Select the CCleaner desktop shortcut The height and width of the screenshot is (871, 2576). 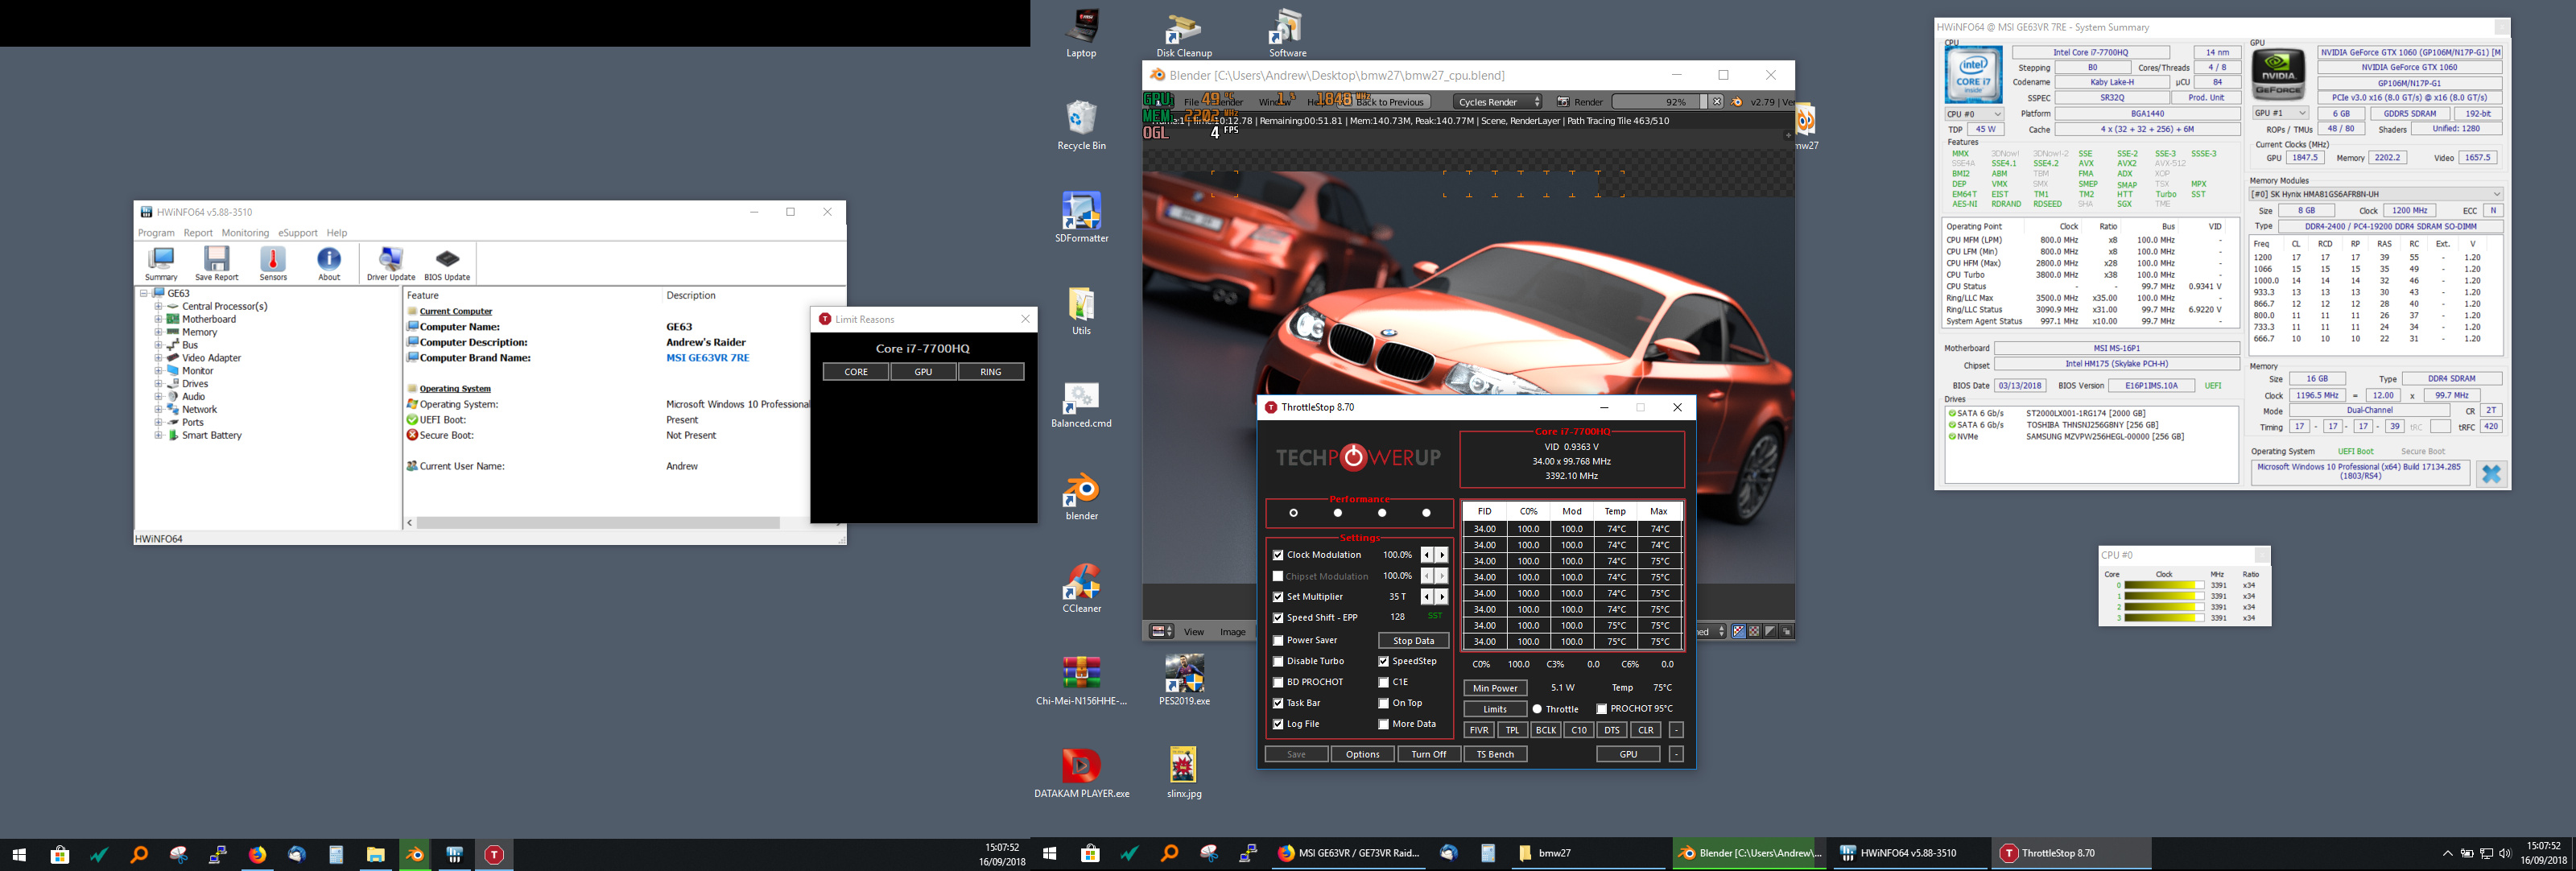[x=1082, y=588]
